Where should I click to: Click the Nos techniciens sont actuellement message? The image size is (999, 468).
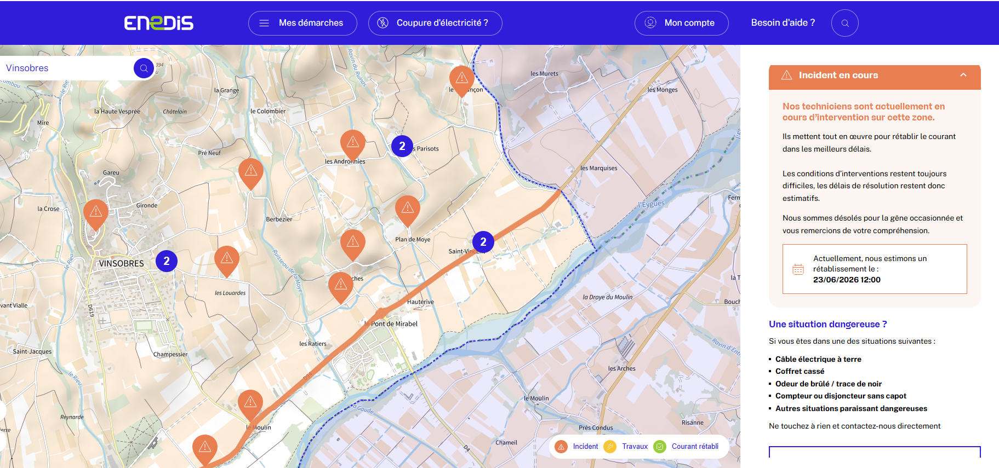click(x=864, y=112)
